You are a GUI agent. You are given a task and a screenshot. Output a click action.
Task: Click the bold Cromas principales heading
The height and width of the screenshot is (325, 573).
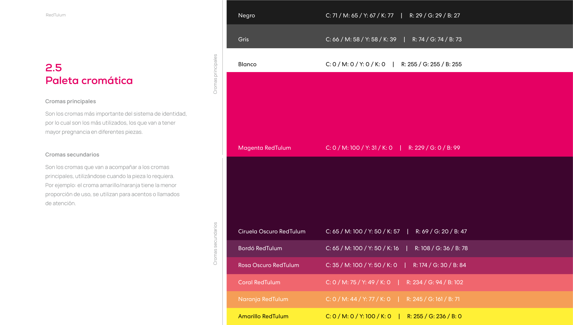pyautogui.click(x=71, y=101)
